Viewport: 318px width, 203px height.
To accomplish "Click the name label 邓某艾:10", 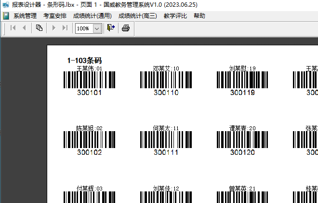I will point(166,68).
